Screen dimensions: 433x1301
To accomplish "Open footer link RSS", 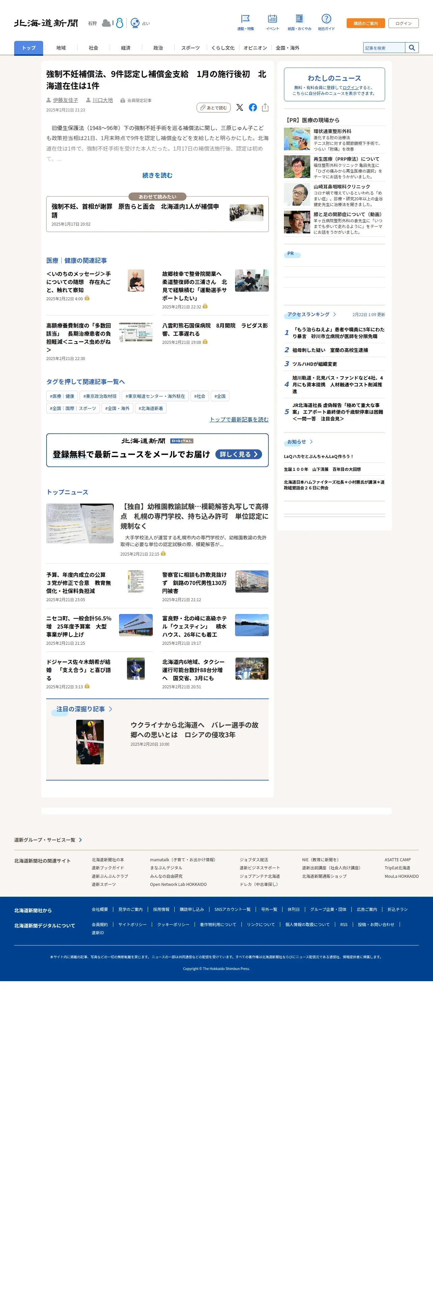I will [344, 924].
